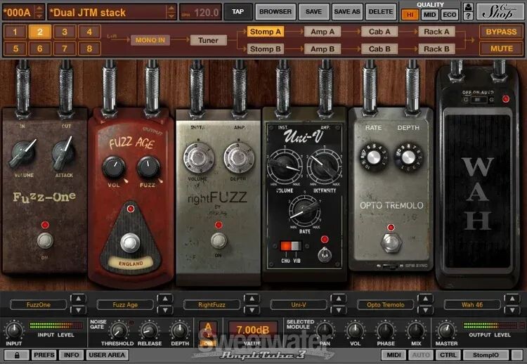Click the Fuzz-One pedal footswitch
527x364 pixels.
[x=45, y=240]
